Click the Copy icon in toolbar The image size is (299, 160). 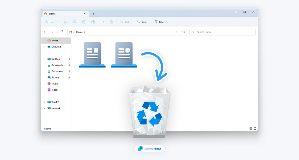(74, 22)
